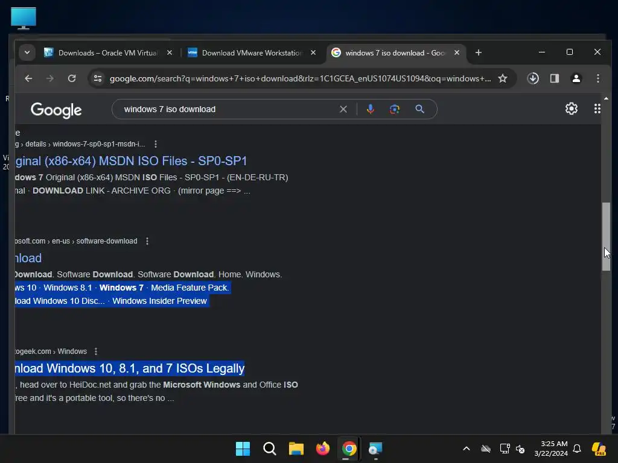Select the desktop monitor icon

pos(24,18)
